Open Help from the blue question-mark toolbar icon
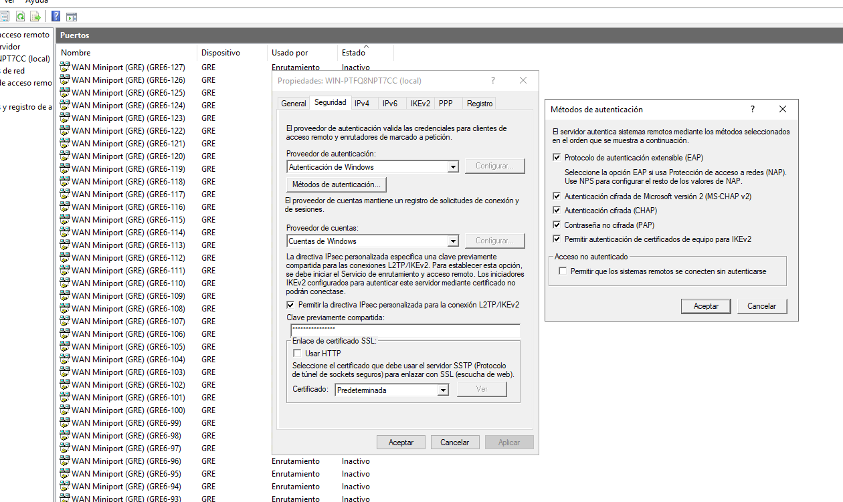Screen dimensions: 843x502 [x=56, y=16]
